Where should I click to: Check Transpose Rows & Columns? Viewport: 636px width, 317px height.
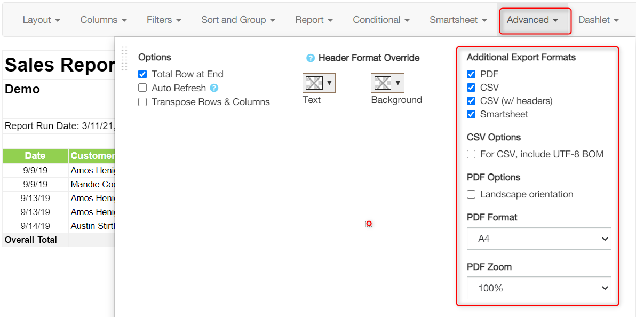142,102
